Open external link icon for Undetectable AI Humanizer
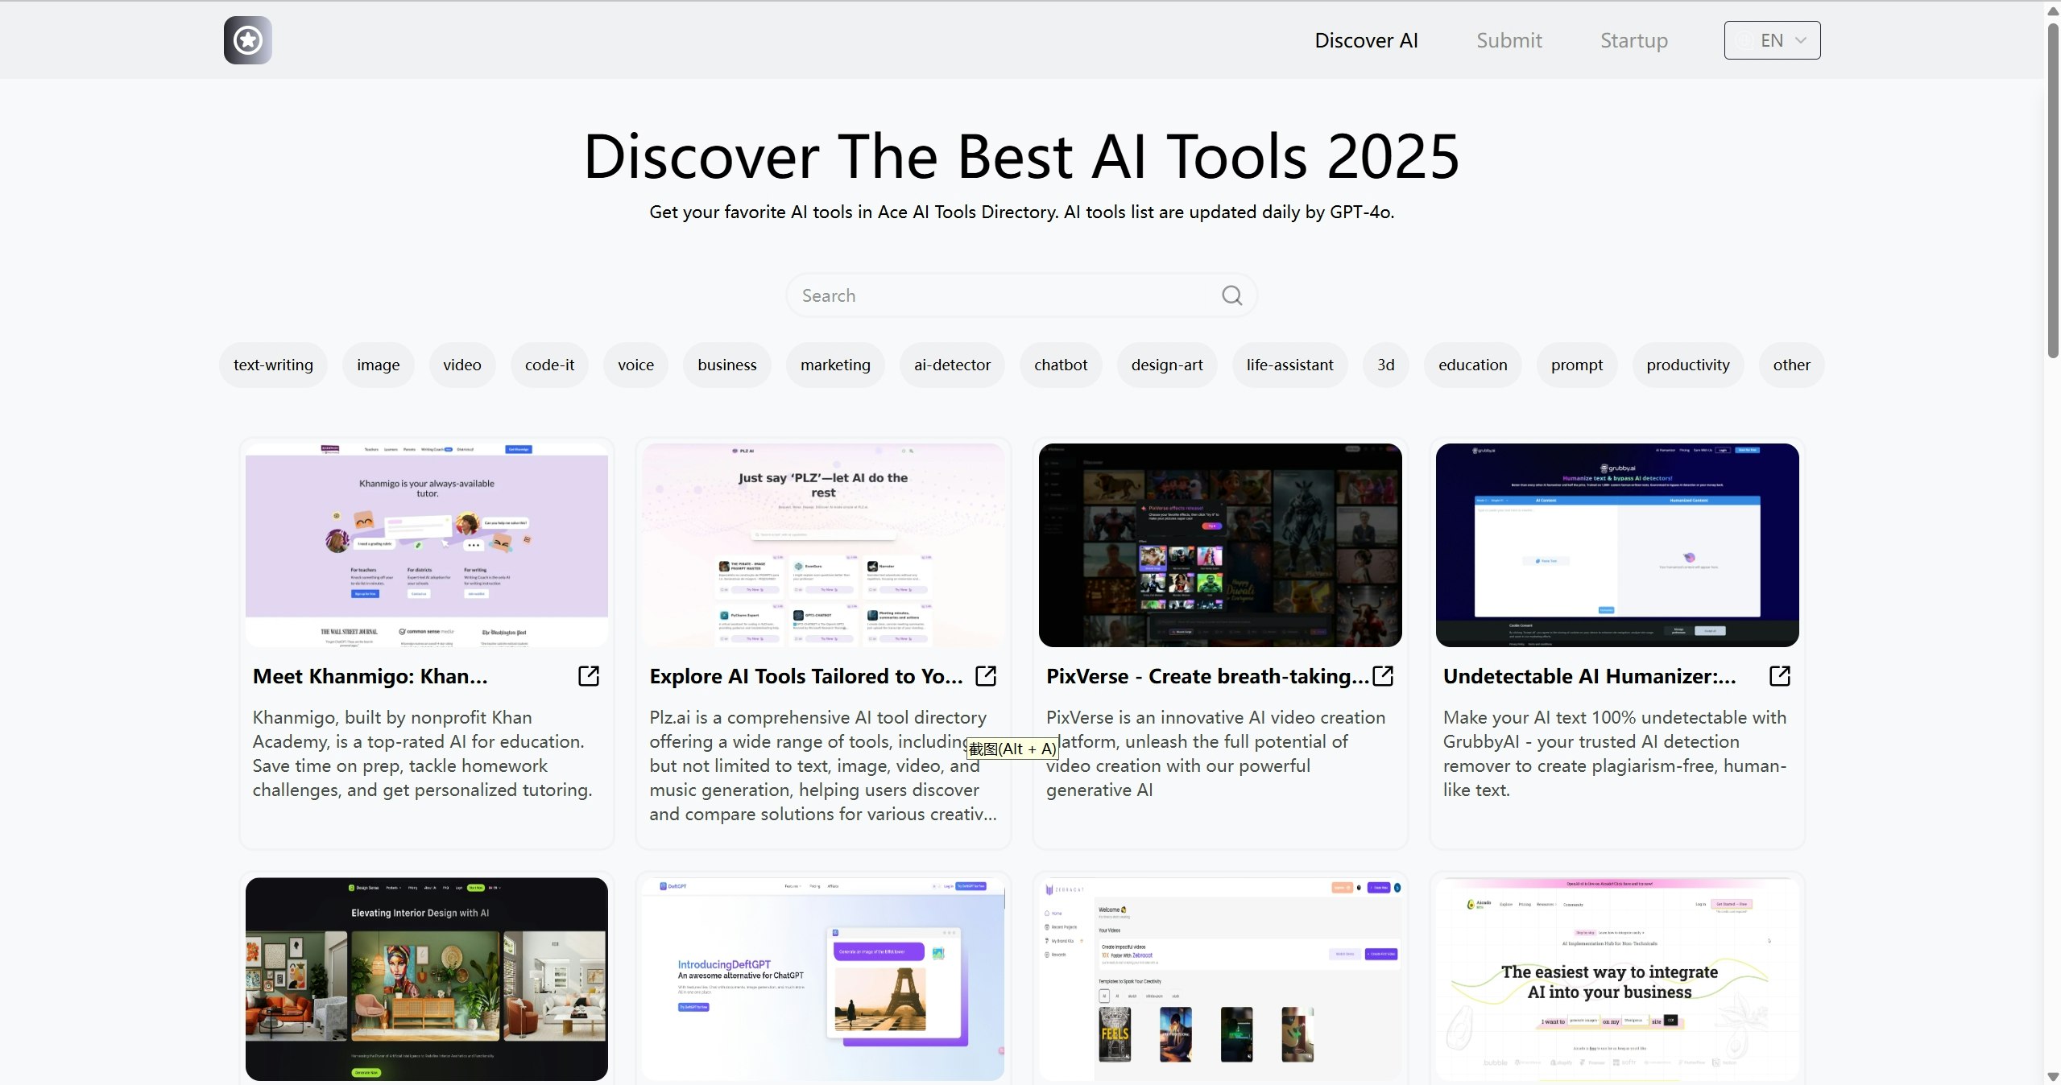 click(1780, 676)
